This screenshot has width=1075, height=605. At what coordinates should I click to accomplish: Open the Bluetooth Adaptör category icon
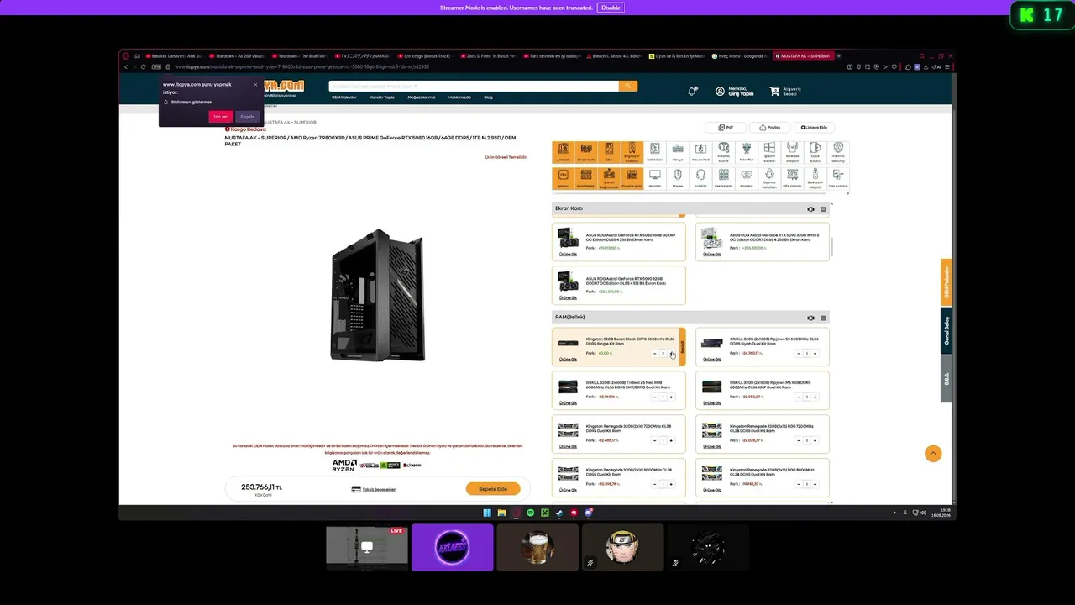point(815,178)
